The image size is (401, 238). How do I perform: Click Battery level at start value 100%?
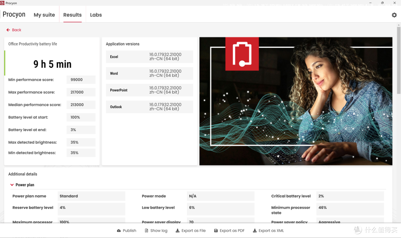coord(81,117)
